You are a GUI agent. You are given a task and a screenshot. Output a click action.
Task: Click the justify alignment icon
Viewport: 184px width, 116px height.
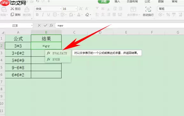point(114,15)
